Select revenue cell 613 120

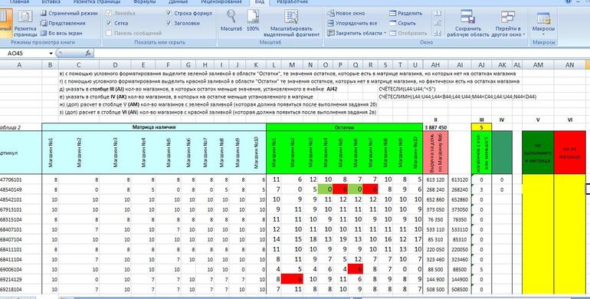[x=435, y=179]
